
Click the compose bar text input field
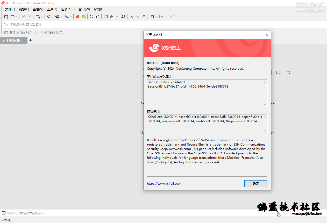pyautogui.click(x=166, y=213)
